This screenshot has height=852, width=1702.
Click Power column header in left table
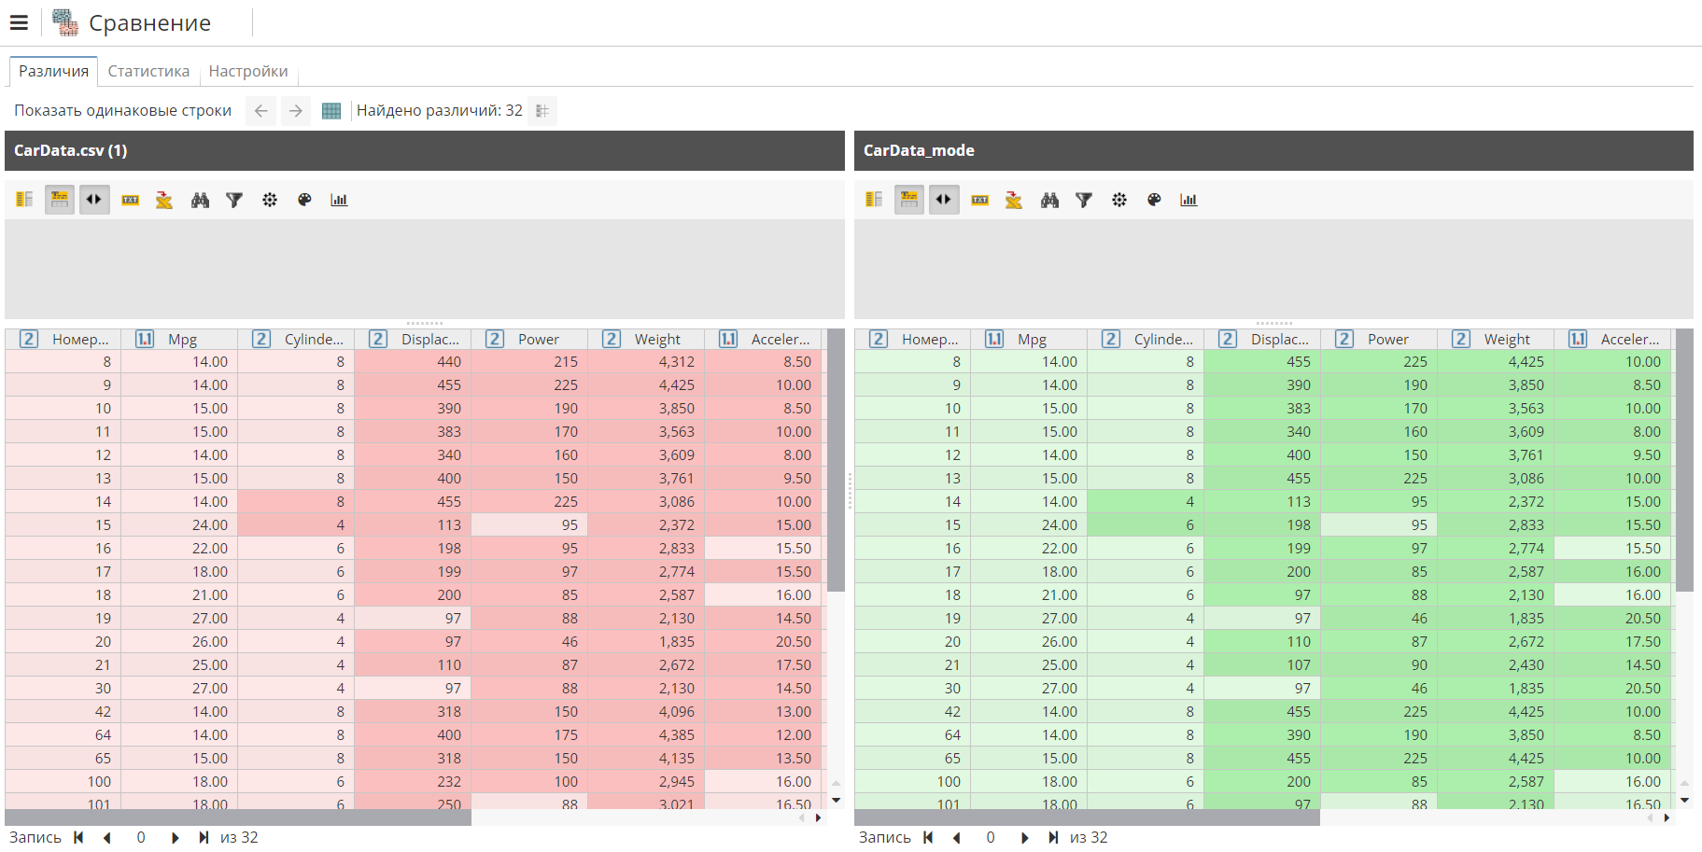pos(529,339)
